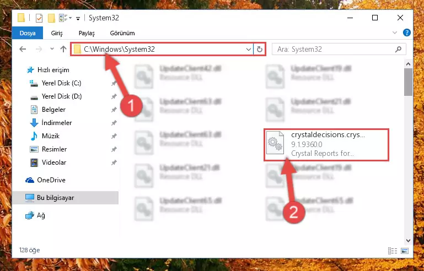
Task: Switch to the Görünüm ribbon tab
Action: click(x=122, y=33)
